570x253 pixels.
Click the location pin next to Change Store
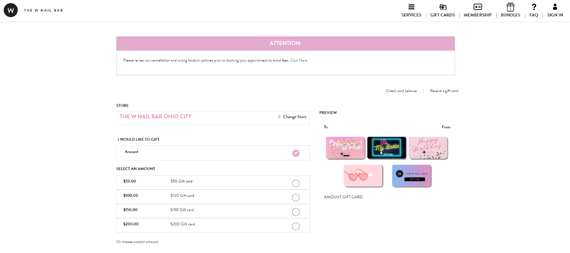click(278, 116)
